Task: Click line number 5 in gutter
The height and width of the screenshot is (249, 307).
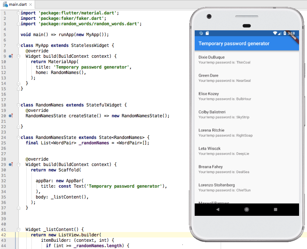Action: coord(5,35)
